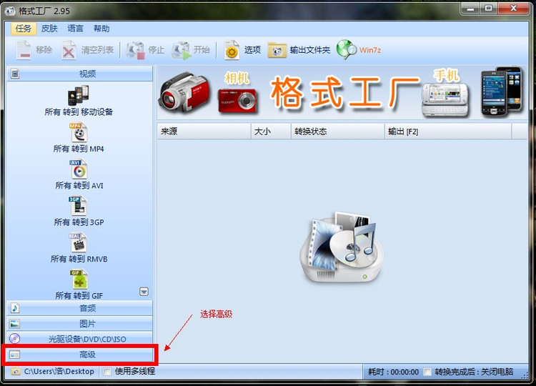Click the title bar application icon

pyautogui.click(x=9, y=11)
